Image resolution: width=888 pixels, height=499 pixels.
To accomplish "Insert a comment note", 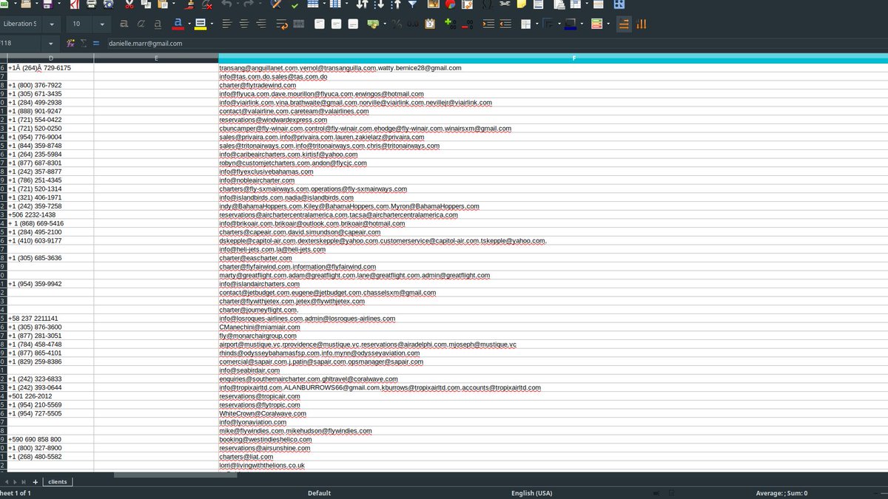I will (x=522, y=4).
